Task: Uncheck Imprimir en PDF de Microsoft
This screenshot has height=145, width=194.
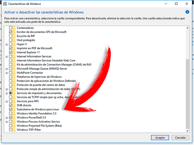Action: click(x=11, y=48)
